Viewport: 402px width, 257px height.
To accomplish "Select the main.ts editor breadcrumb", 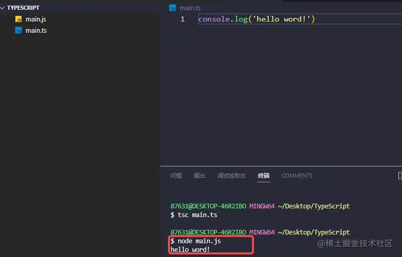I will pyautogui.click(x=190, y=8).
